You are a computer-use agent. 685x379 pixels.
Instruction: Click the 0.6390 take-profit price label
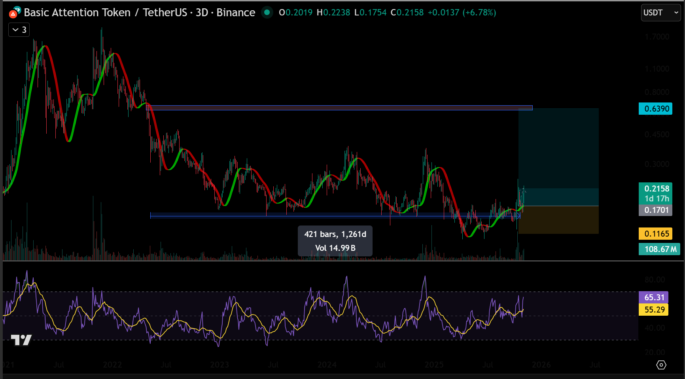pos(656,109)
